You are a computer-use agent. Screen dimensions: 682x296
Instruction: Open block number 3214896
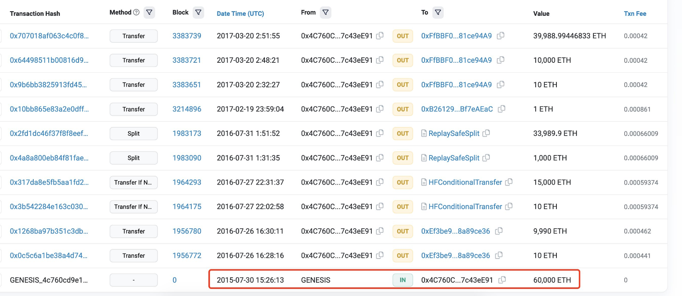click(x=187, y=109)
